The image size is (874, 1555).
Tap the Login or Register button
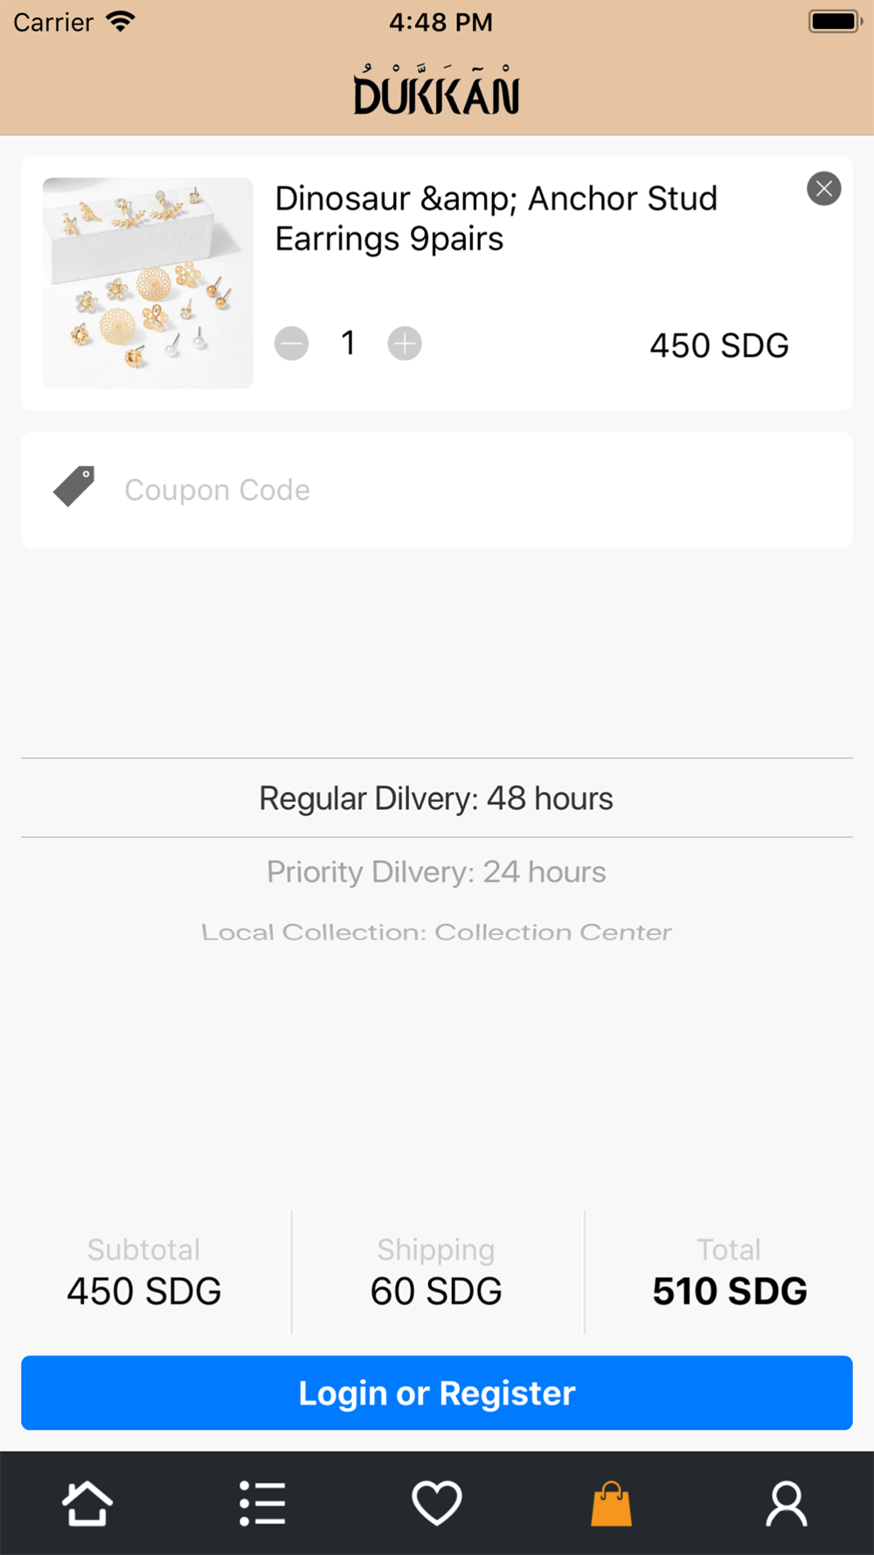point(437,1393)
